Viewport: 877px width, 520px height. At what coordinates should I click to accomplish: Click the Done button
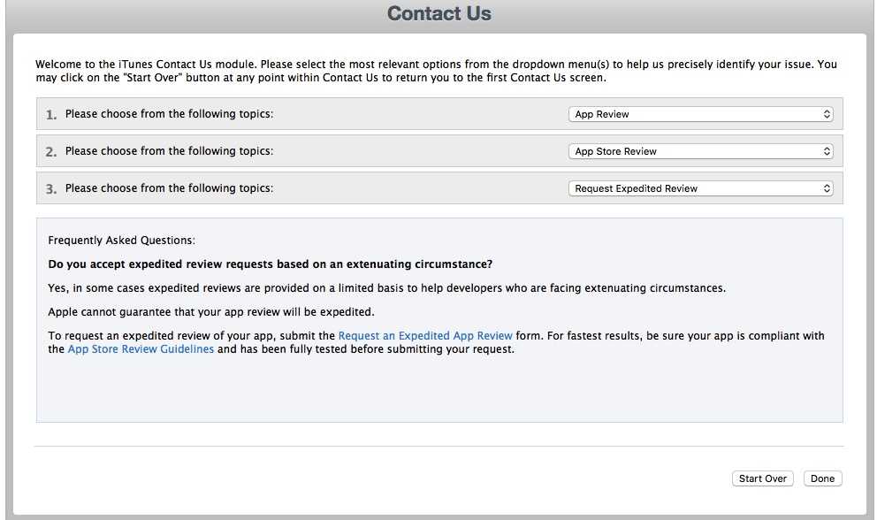point(822,478)
